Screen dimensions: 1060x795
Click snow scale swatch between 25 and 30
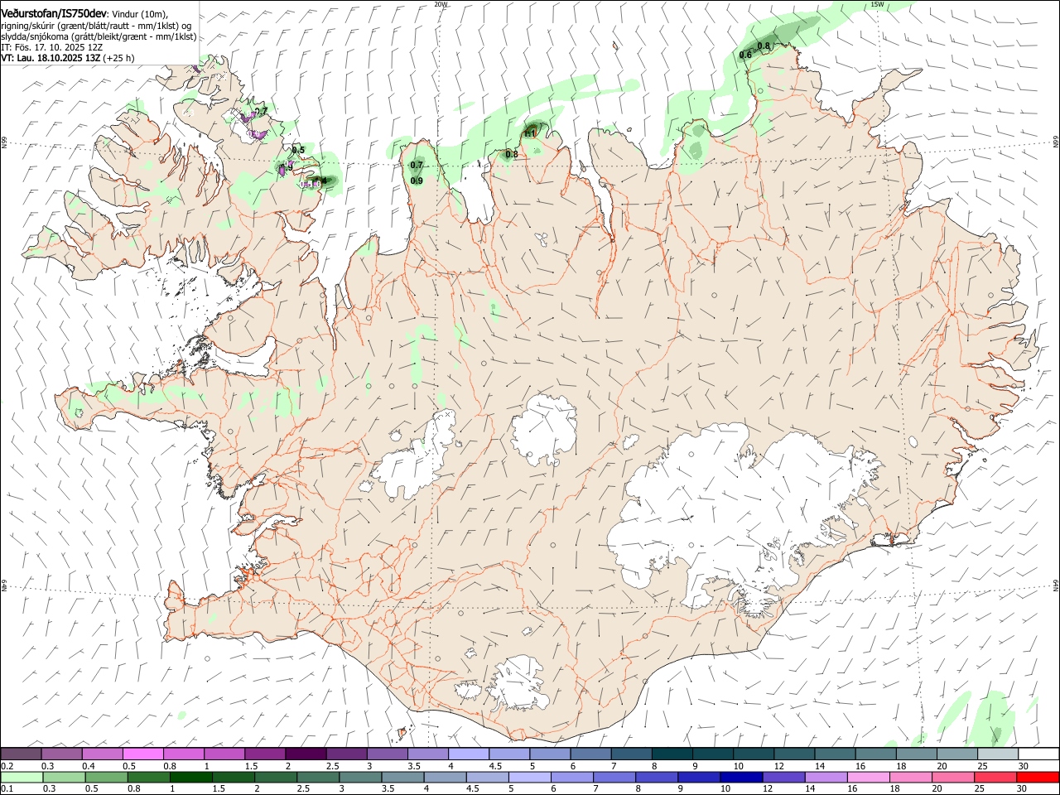(998, 754)
